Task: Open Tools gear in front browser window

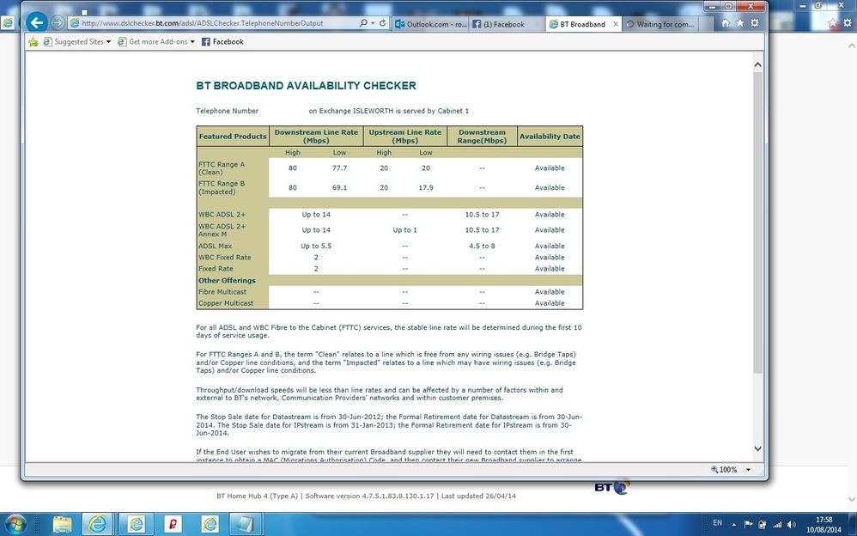Action: [x=755, y=23]
